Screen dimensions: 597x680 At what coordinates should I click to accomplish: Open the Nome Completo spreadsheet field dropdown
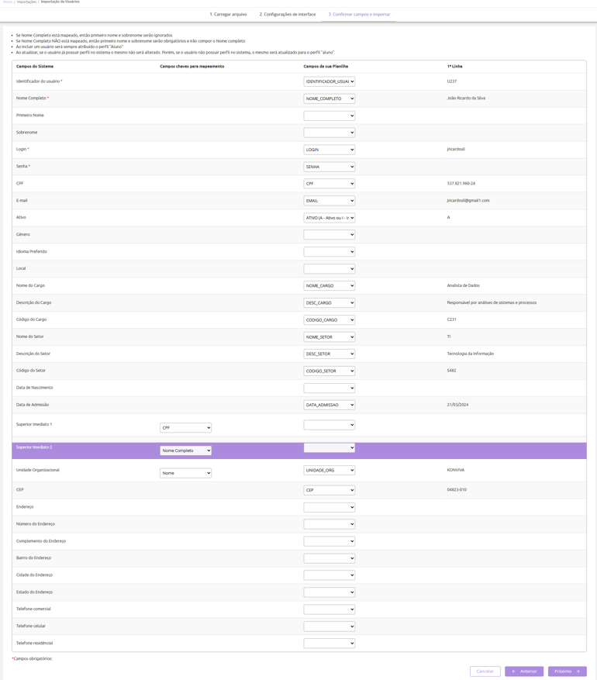(x=329, y=98)
